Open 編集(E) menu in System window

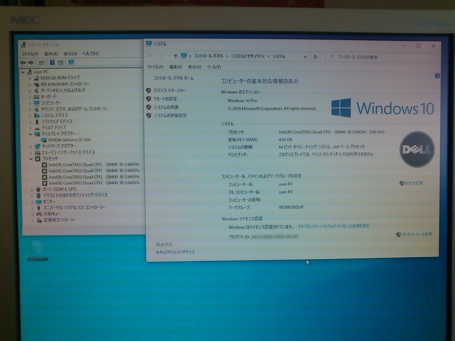pos(176,67)
